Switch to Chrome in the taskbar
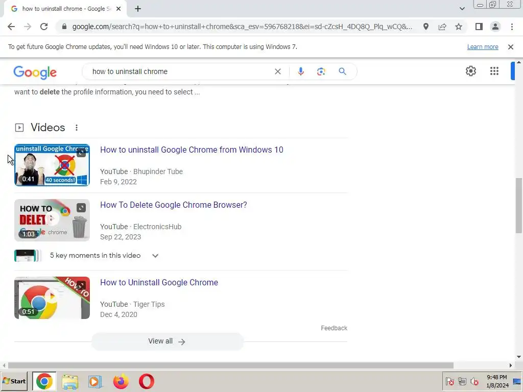The image size is (523, 392). [x=44, y=381]
